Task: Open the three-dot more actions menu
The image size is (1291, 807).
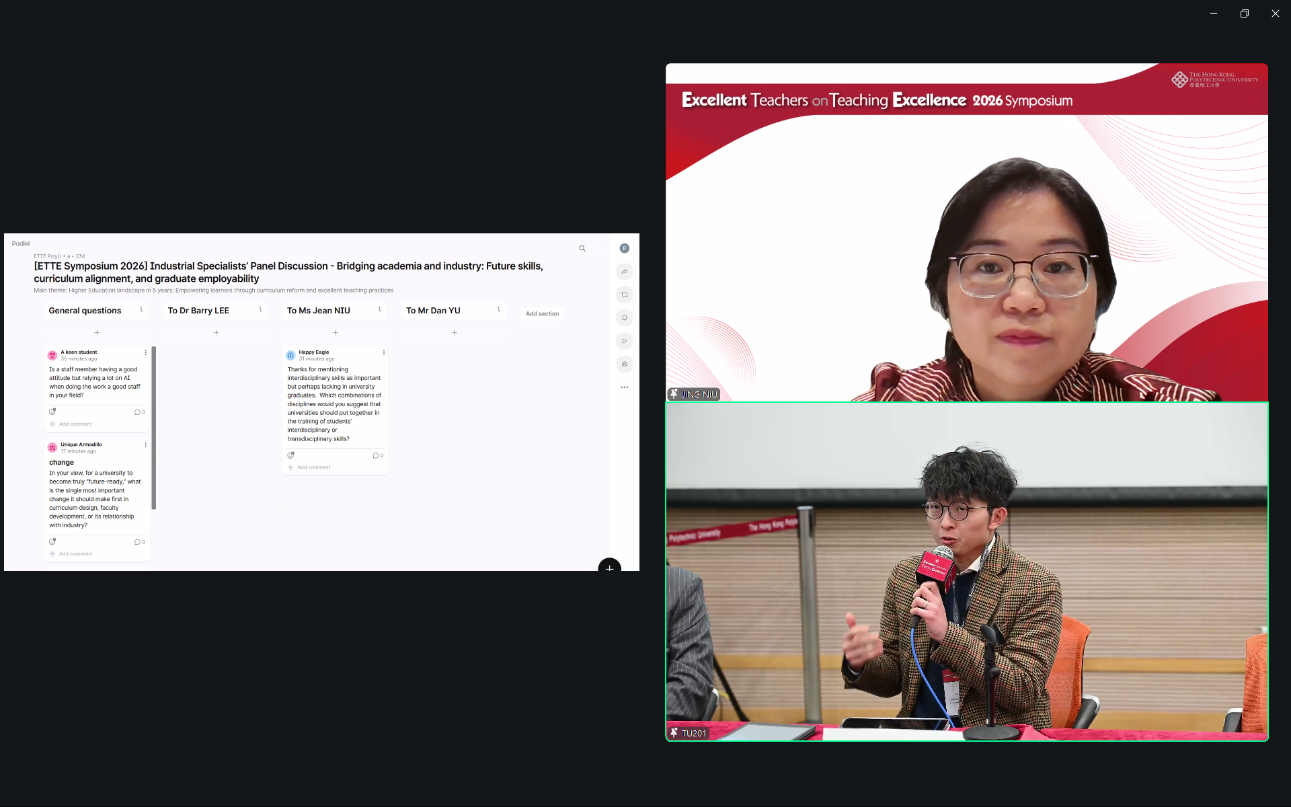Action: tap(624, 387)
